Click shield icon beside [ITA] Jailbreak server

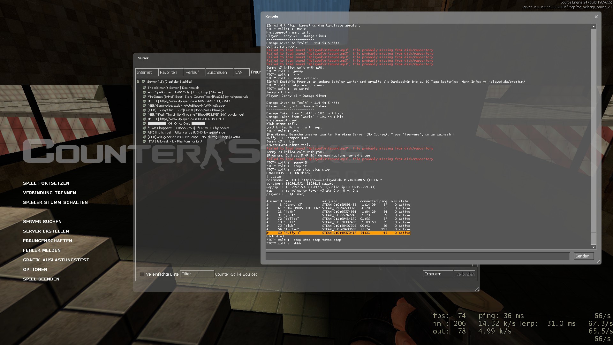[144, 142]
